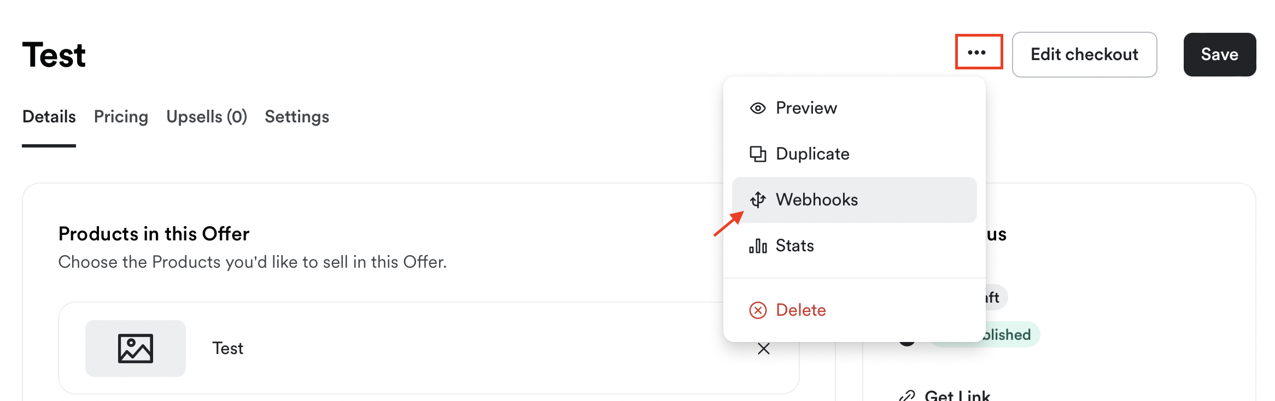The height and width of the screenshot is (401, 1275).
Task: Click the Duplicate icon in the menu
Action: click(758, 154)
